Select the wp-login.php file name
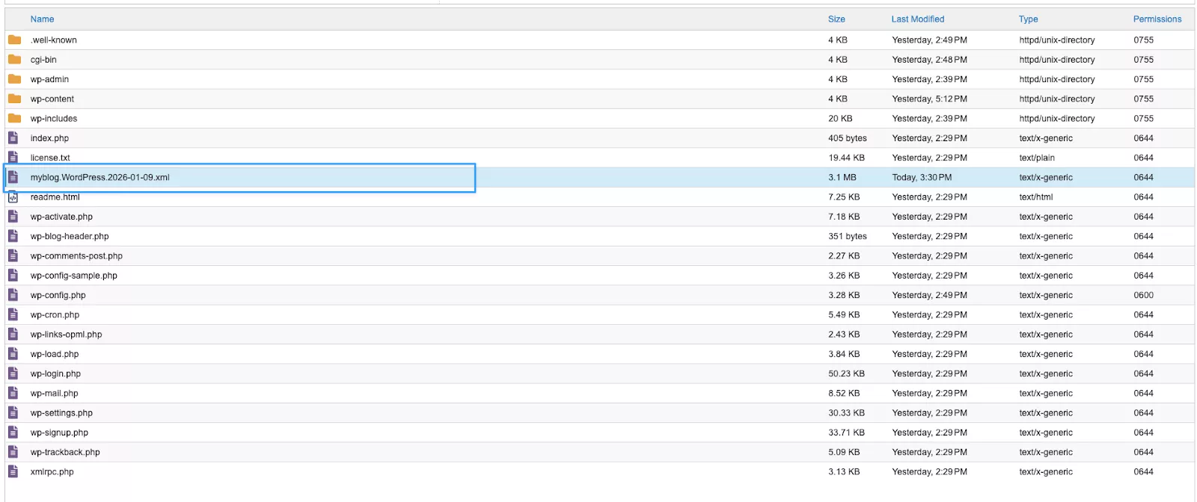Image resolution: width=1197 pixels, height=502 pixels. [55, 374]
